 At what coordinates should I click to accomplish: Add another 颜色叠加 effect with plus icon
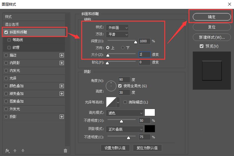(x=62, y=86)
